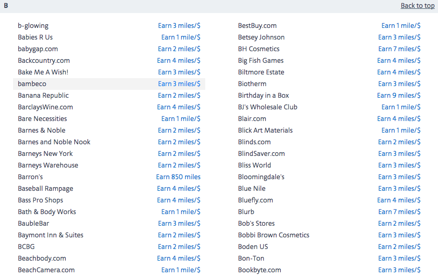The width and height of the screenshot is (438, 276).
Task: Click the Earn 9 miles/$ offer
Action: click(x=399, y=95)
